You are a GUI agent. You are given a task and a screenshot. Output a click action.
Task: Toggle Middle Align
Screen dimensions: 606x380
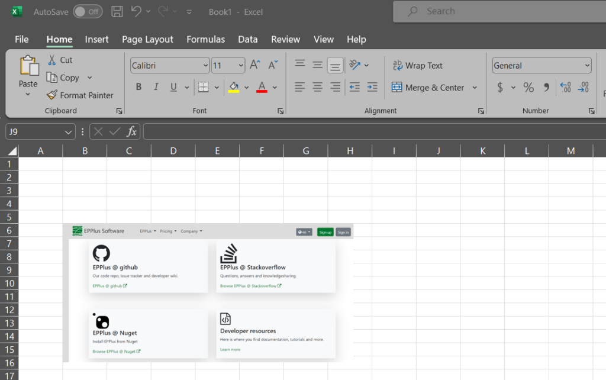(x=317, y=65)
